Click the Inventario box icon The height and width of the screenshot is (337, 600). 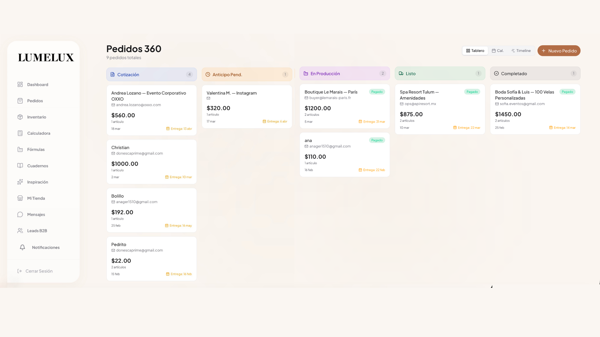(x=20, y=117)
